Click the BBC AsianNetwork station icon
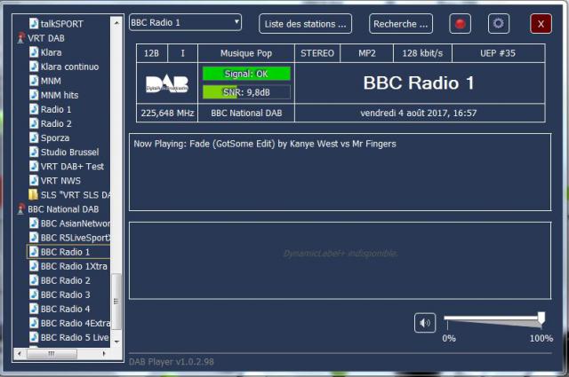569x377 pixels. [x=34, y=224]
